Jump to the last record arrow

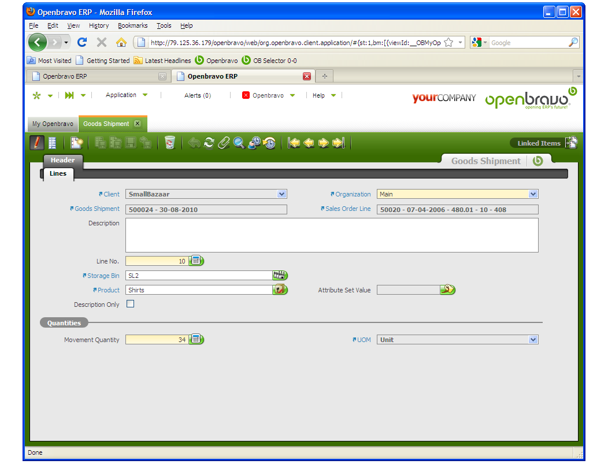click(x=339, y=143)
